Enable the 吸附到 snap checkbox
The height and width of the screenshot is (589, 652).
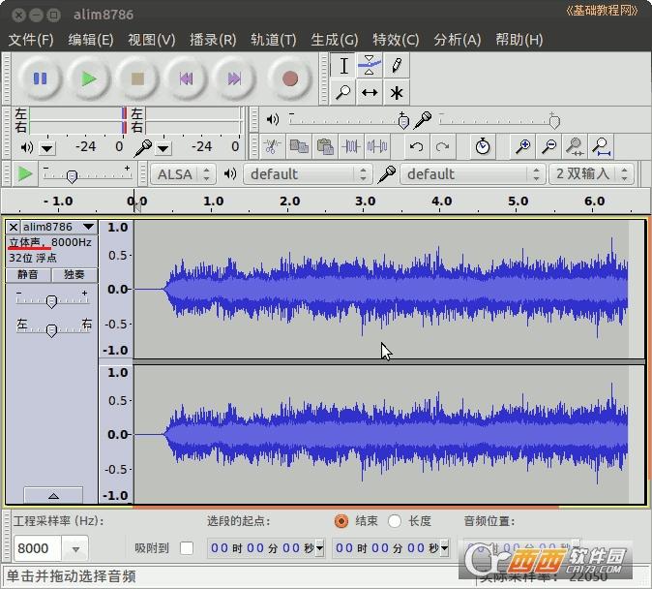[x=187, y=548]
